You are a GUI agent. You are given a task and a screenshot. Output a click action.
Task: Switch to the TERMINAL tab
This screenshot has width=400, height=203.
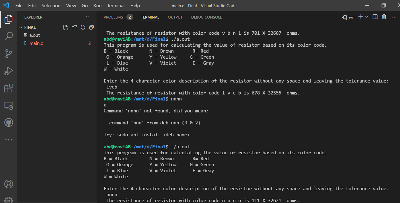(150, 17)
